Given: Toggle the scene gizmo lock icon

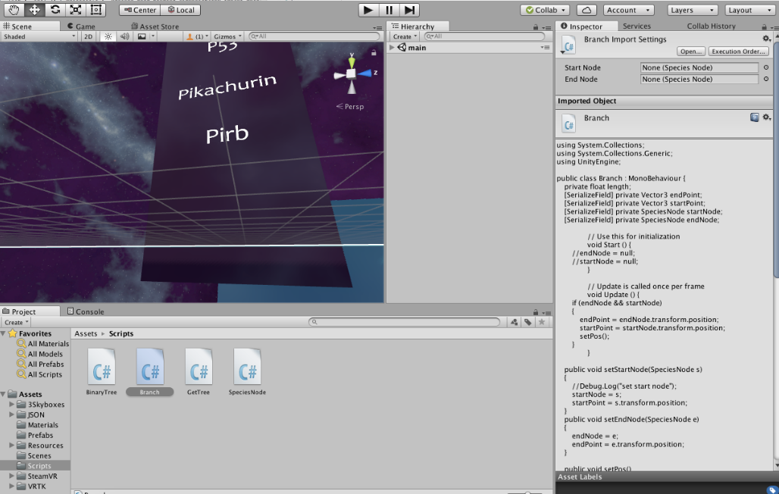Looking at the screenshot, I should 374,52.
